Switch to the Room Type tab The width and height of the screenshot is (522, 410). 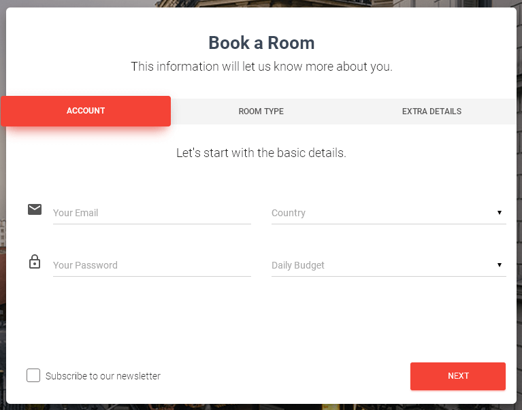(261, 112)
